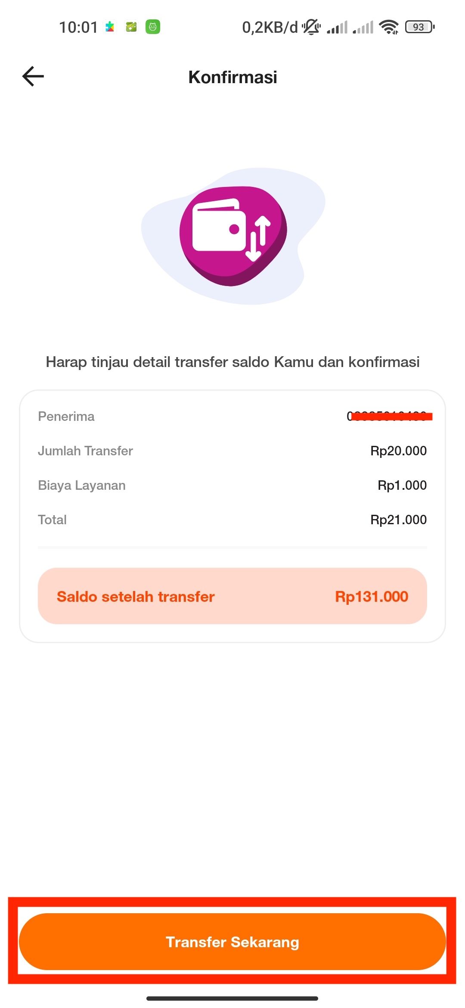Image resolution: width=465 pixels, height=1008 pixels.
Task: Tap the bottom home gesture bar
Action: coord(232,998)
